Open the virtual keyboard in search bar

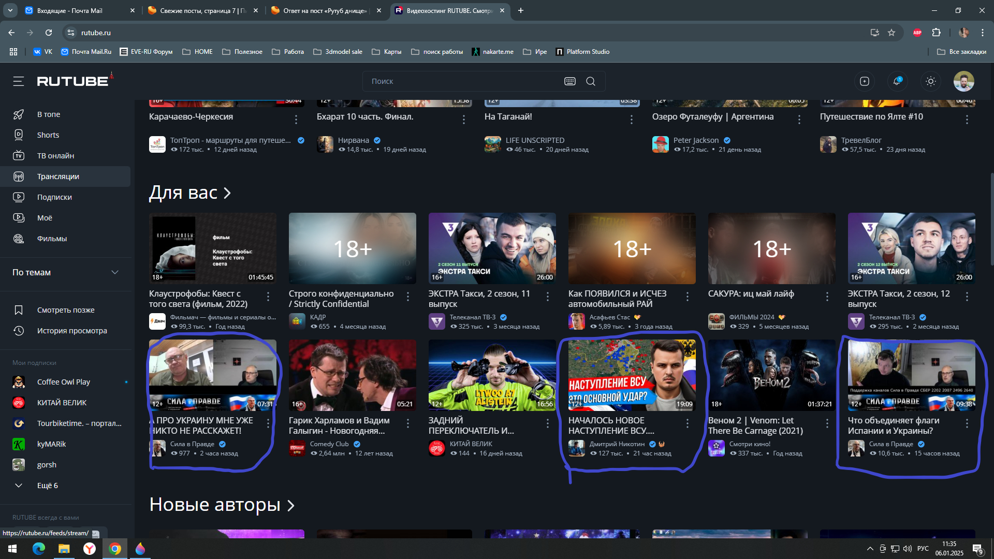(x=569, y=81)
